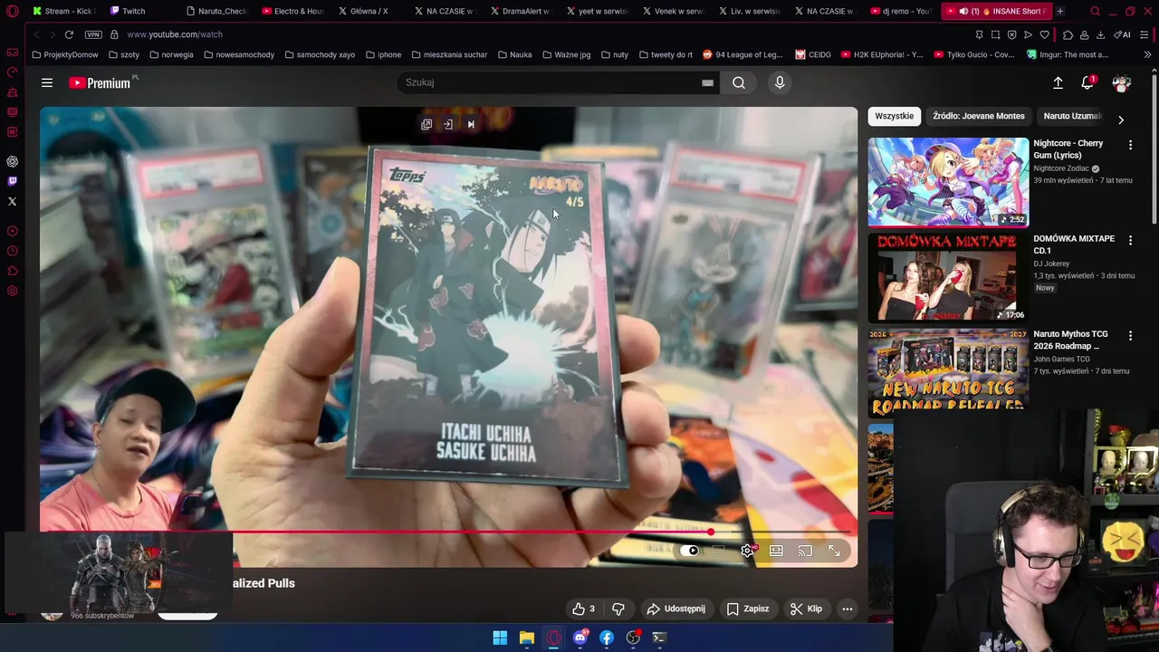
Task: Select the Naruto Uzumaki filter chip
Action: point(1072,116)
